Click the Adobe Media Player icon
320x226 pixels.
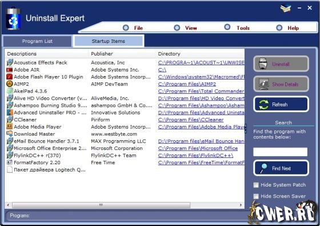click(10, 126)
